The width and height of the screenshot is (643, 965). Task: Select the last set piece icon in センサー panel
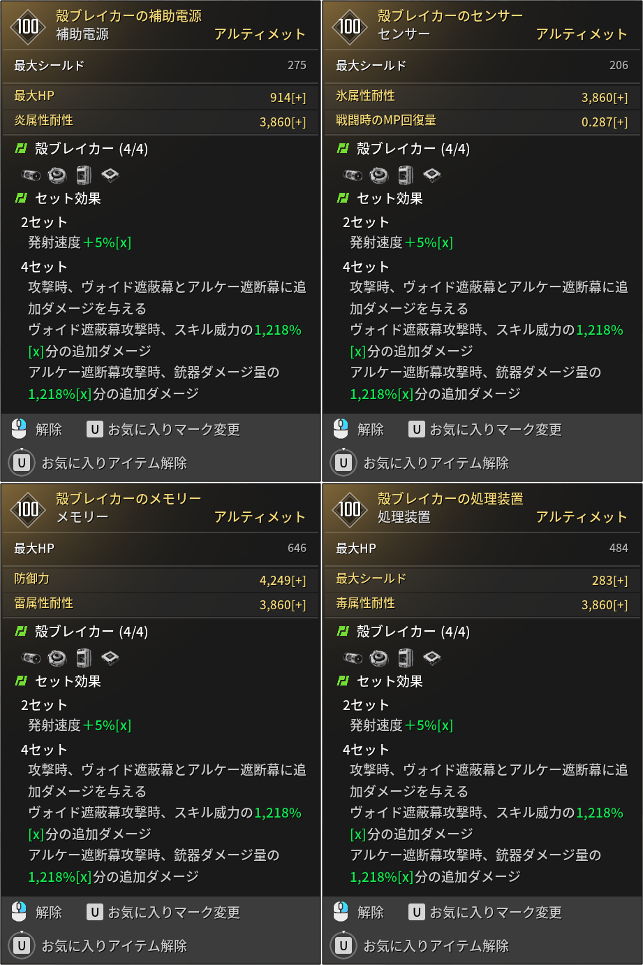(x=432, y=175)
